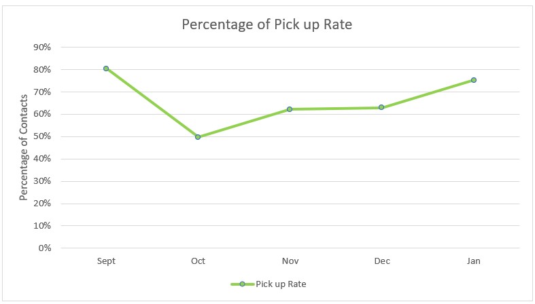Select the 20% vertical axis label
Image resolution: width=535 pixels, height=304 pixels.
(42, 204)
